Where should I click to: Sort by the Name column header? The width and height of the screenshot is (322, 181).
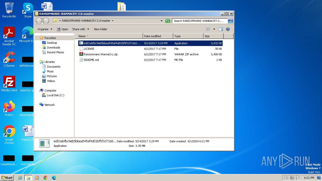pyautogui.click(x=109, y=36)
